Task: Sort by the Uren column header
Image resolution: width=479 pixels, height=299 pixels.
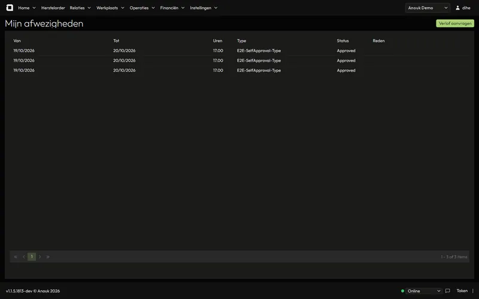Action: click(217, 41)
